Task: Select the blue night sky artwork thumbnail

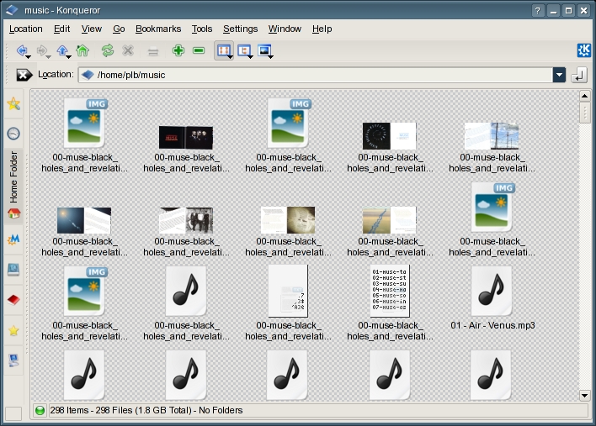Action: [84, 220]
